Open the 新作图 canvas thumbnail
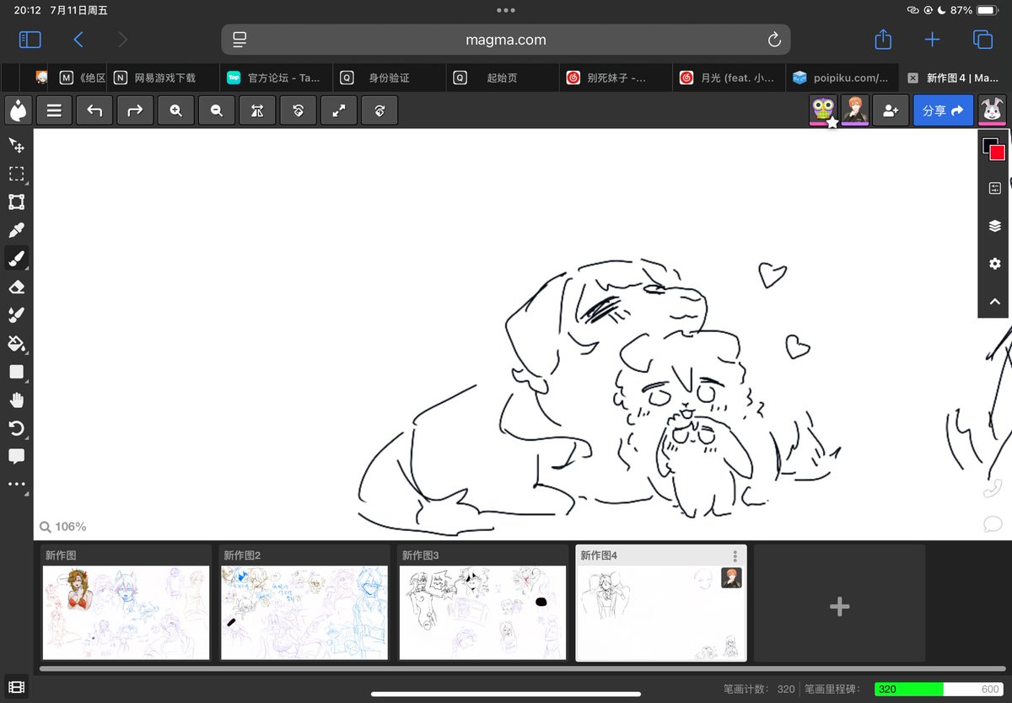Image resolution: width=1012 pixels, height=703 pixels. [126, 603]
